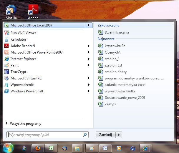Open Word from the taskbar
The width and height of the screenshot is (179, 153).
(x=105, y=148)
